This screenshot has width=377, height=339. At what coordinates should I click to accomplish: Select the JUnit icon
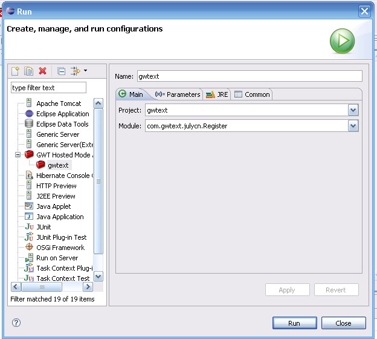(29, 227)
